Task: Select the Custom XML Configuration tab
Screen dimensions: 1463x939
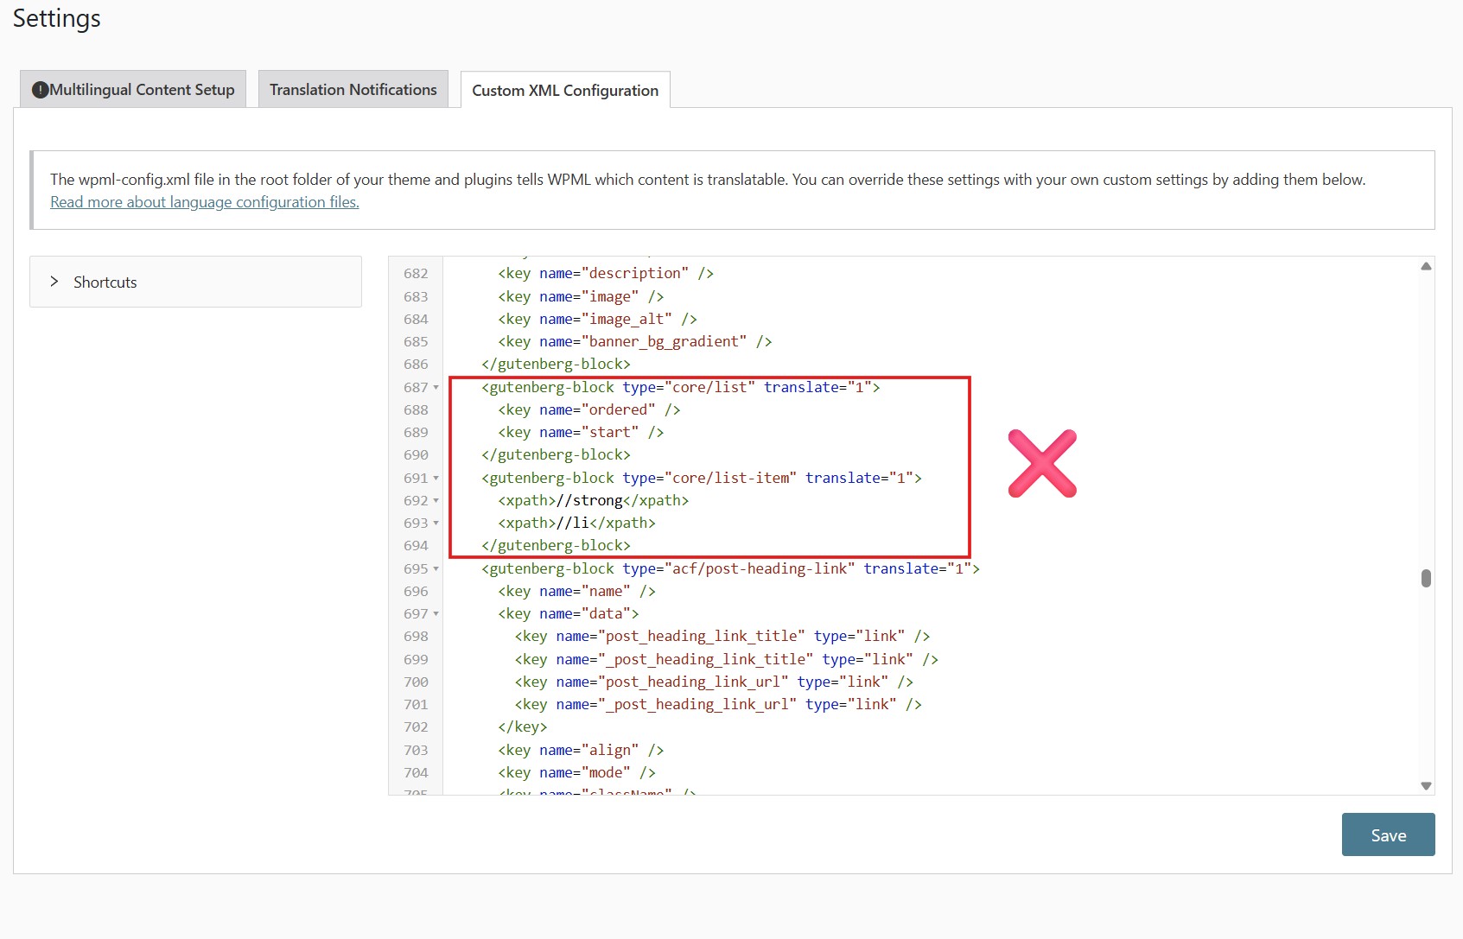Action: pyautogui.click(x=565, y=90)
